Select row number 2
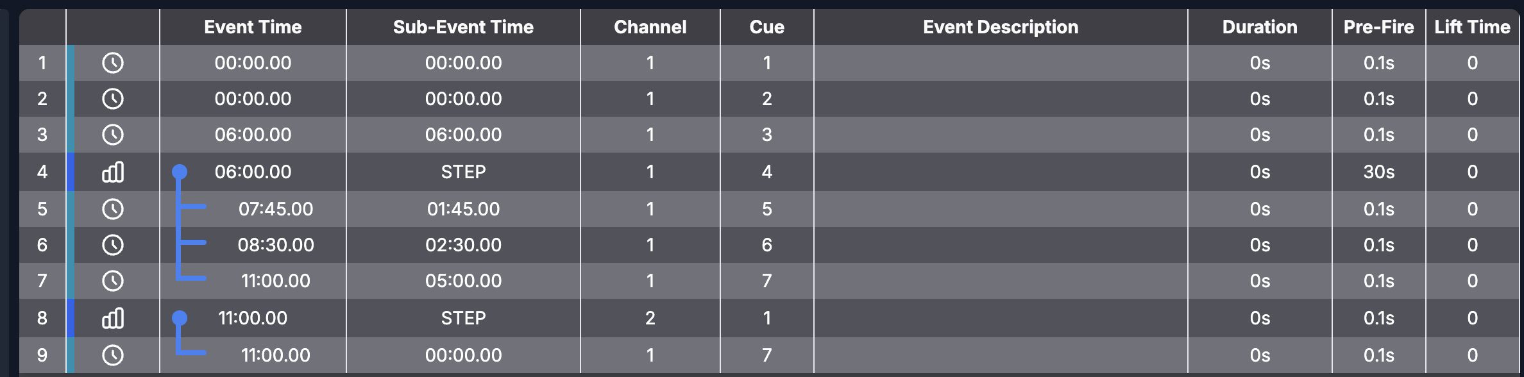The width and height of the screenshot is (1524, 377). coord(42,99)
